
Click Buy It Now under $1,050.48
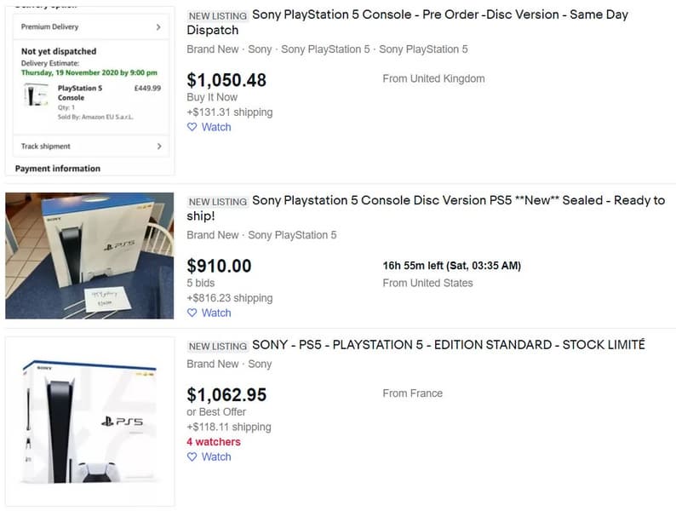tap(212, 97)
